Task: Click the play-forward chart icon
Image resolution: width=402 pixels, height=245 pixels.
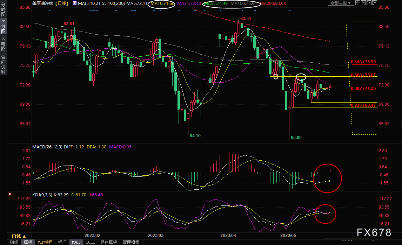Action: point(369,3)
